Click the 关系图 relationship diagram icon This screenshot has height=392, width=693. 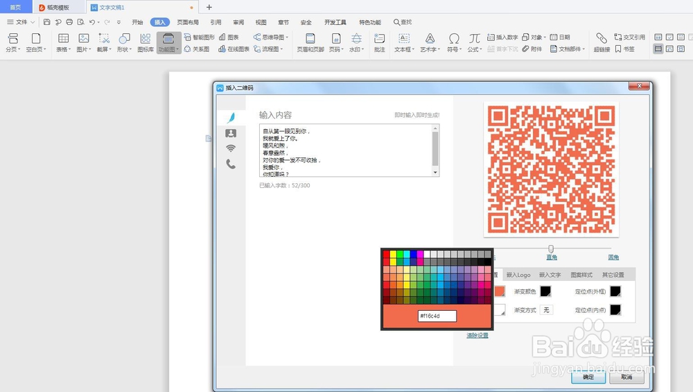click(197, 49)
